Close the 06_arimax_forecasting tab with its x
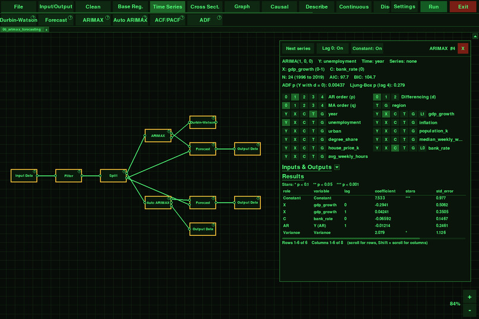 point(46,30)
